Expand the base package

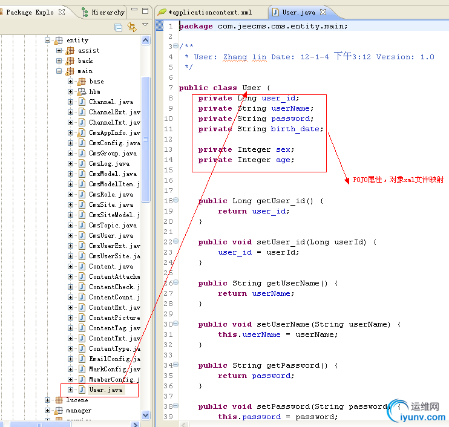(x=70, y=81)
